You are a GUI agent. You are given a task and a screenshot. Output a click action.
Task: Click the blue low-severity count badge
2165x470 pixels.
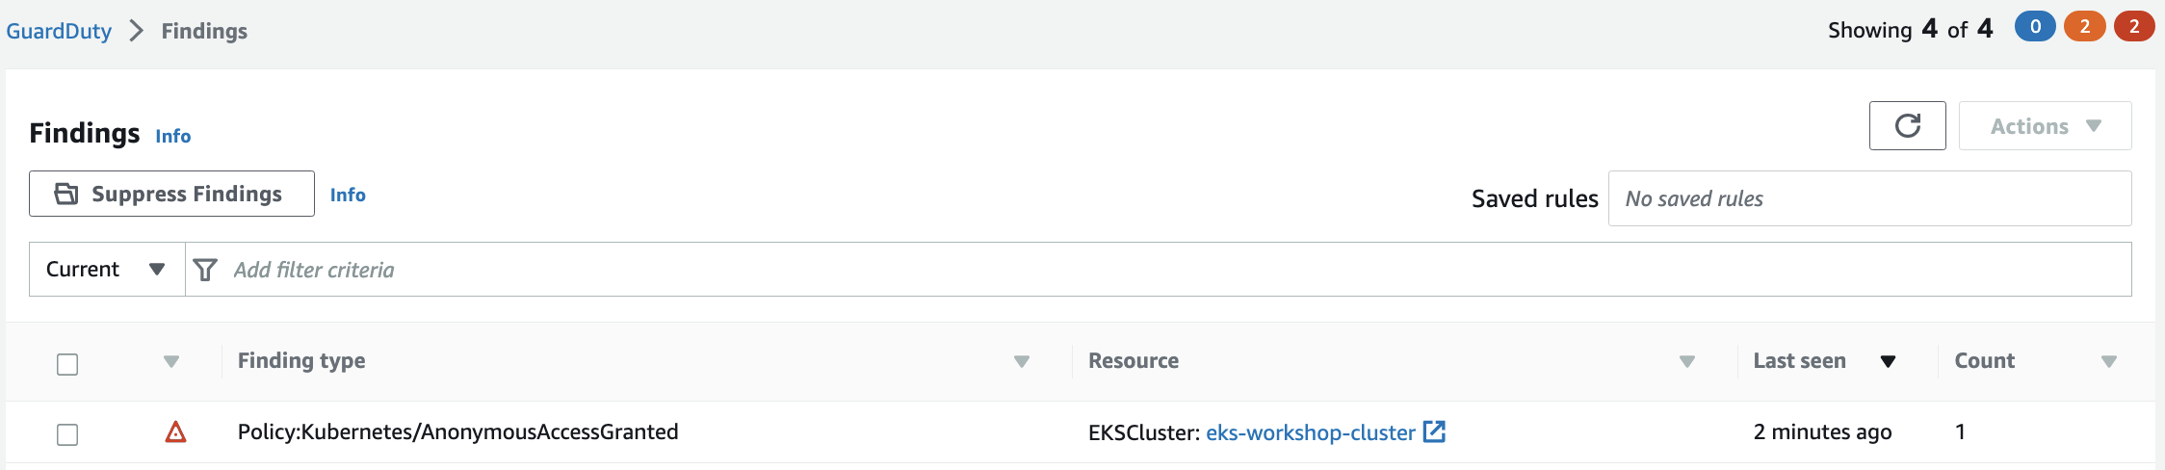click(2035, 27)
